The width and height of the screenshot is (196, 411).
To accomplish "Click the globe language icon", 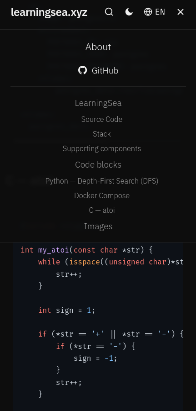I will click(148, 12).
